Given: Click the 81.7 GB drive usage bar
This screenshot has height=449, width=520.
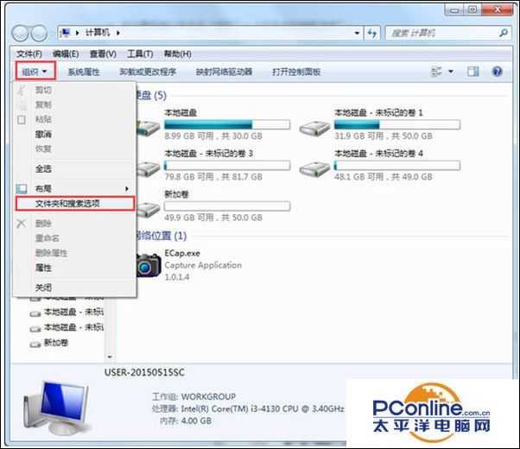Looking at the screenshot, I should [x=227, y=165].
